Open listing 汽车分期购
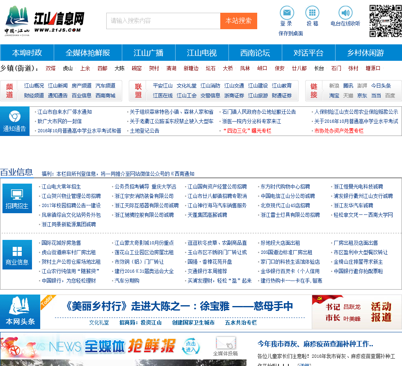This screenshot has width=402, height=366. point(127,281)
